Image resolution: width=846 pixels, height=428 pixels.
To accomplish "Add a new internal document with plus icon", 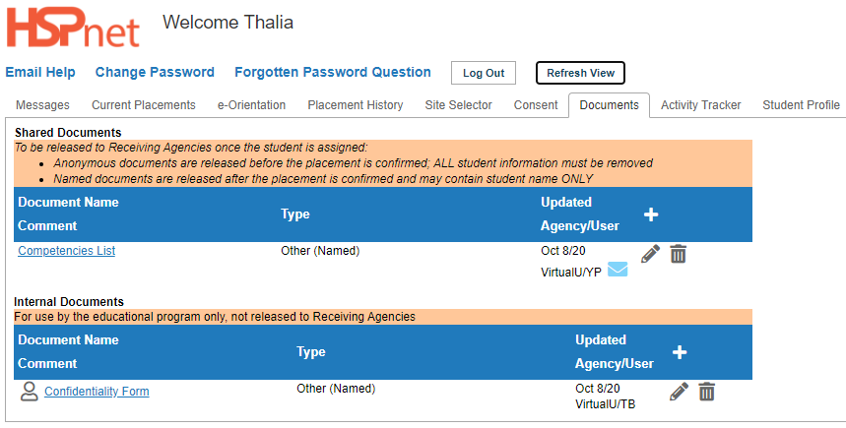I will tap(680, 352).
